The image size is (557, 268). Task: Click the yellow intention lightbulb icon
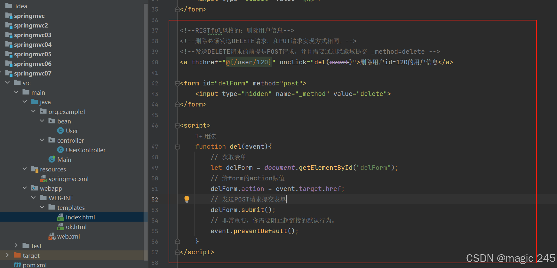(187, 199)
